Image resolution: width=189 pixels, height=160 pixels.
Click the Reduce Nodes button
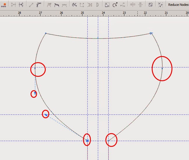178,5
